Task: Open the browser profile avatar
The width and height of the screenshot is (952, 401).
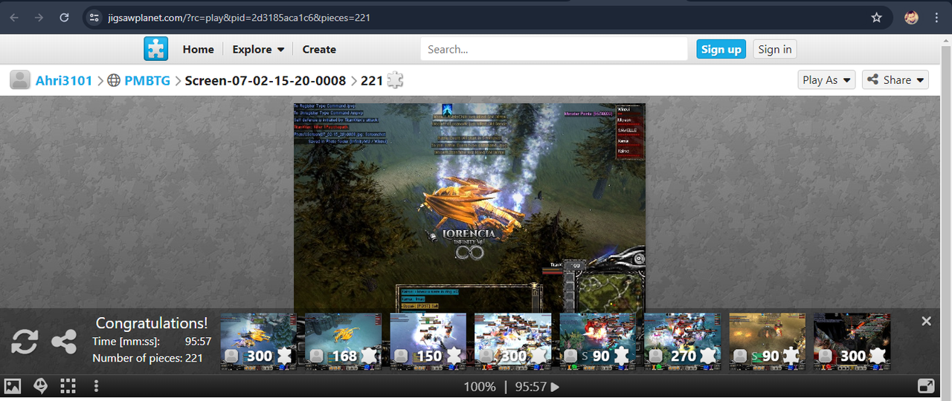Action: coord(911,17)
